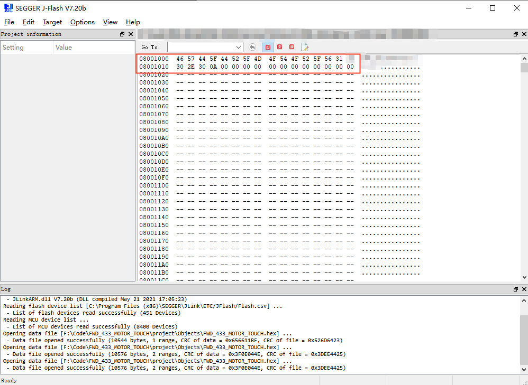Click the hex view scrollbar thumb
The height and width of the screenshot is (385, 528).
524,67
